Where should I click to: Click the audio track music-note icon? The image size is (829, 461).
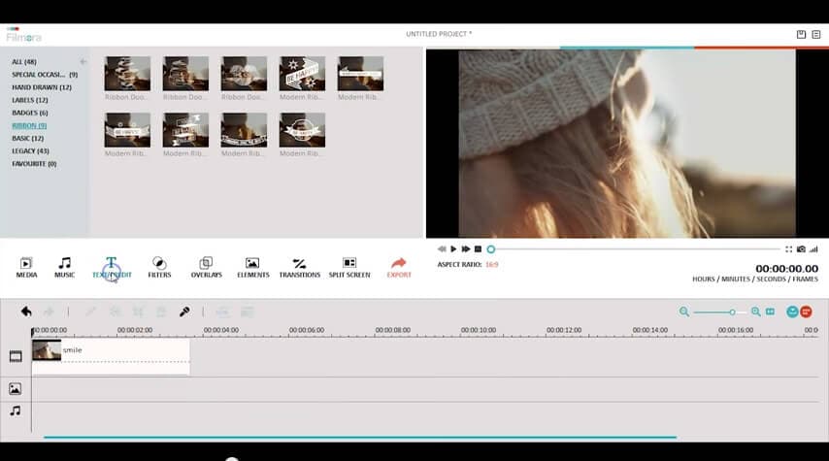pyautogui.click(x=16, y=411)
